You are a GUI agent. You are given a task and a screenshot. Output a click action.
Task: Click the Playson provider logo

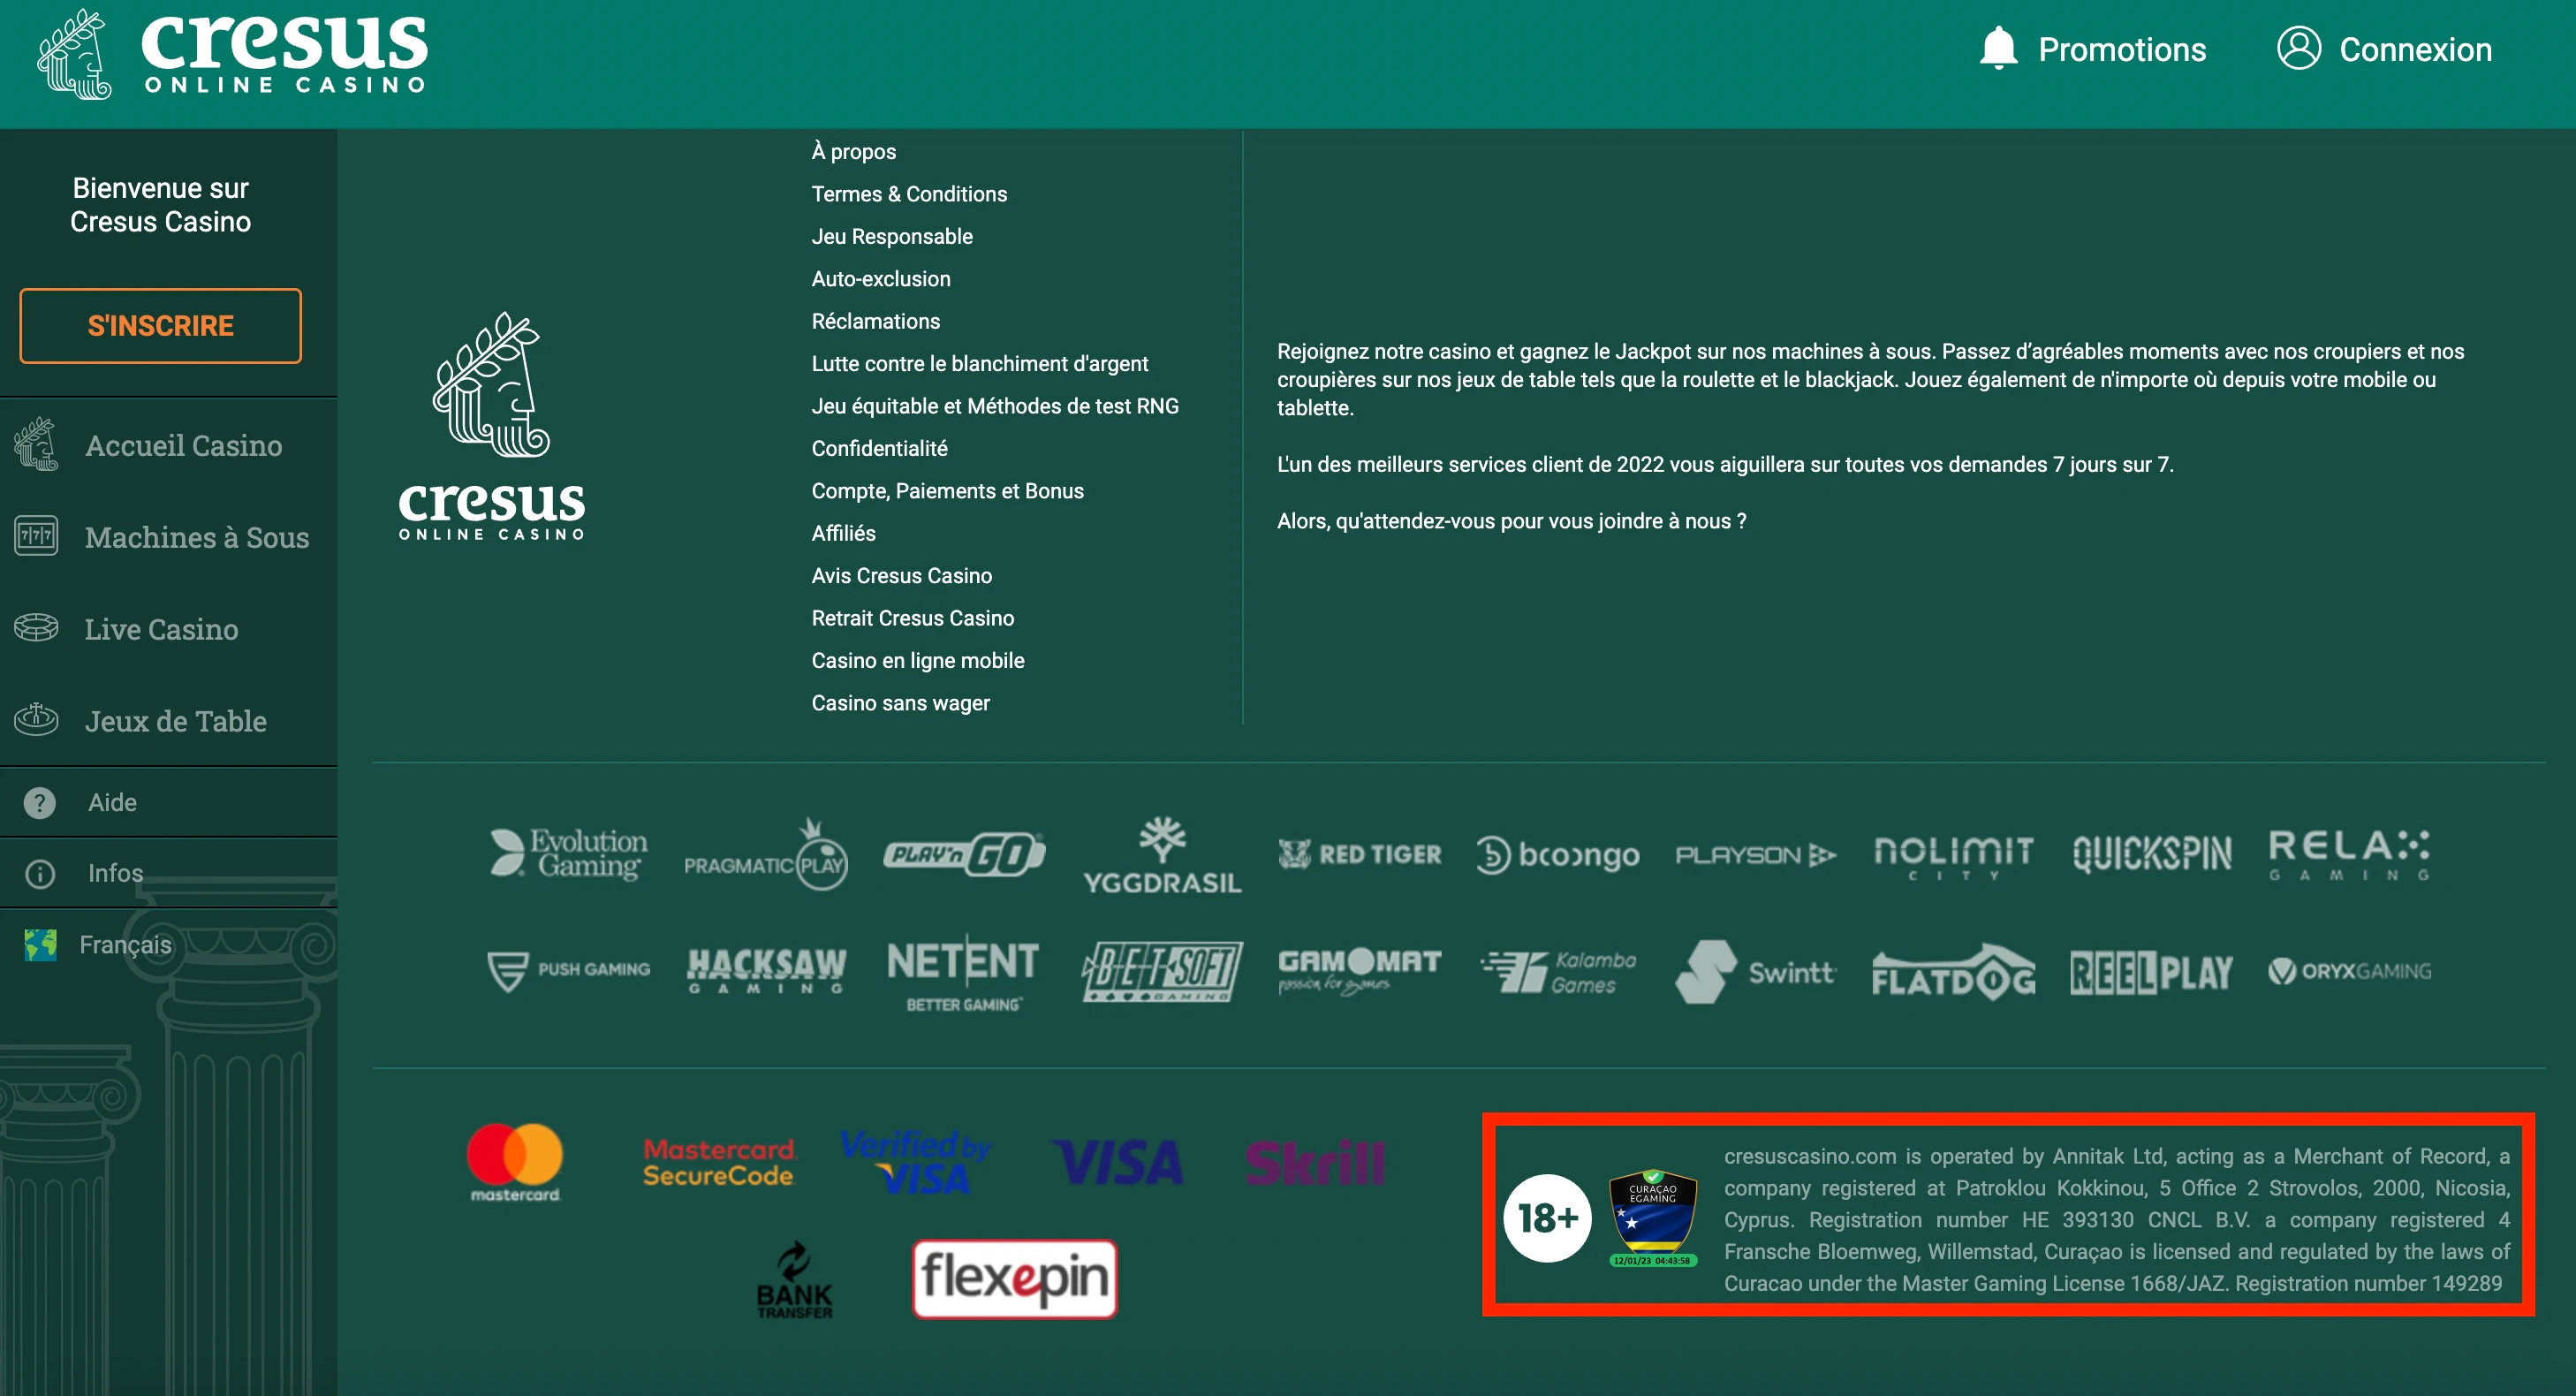pos(1756,855)
